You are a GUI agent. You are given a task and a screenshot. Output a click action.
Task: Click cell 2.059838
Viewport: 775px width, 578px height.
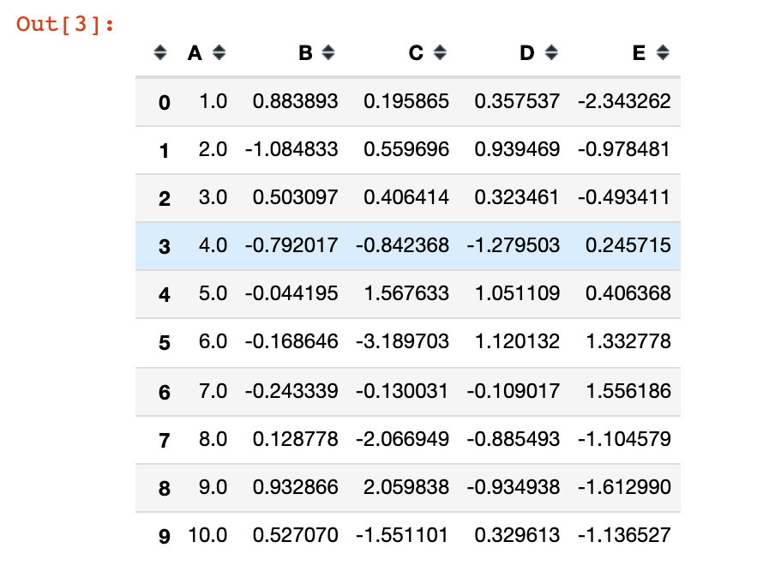click(x=406, y=487)
